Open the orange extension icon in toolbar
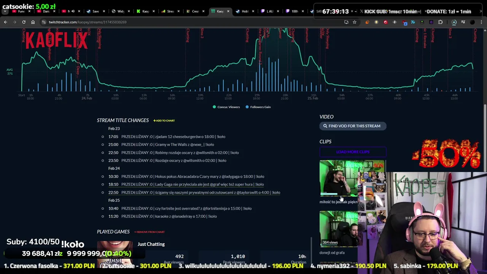 click(367, 22)
